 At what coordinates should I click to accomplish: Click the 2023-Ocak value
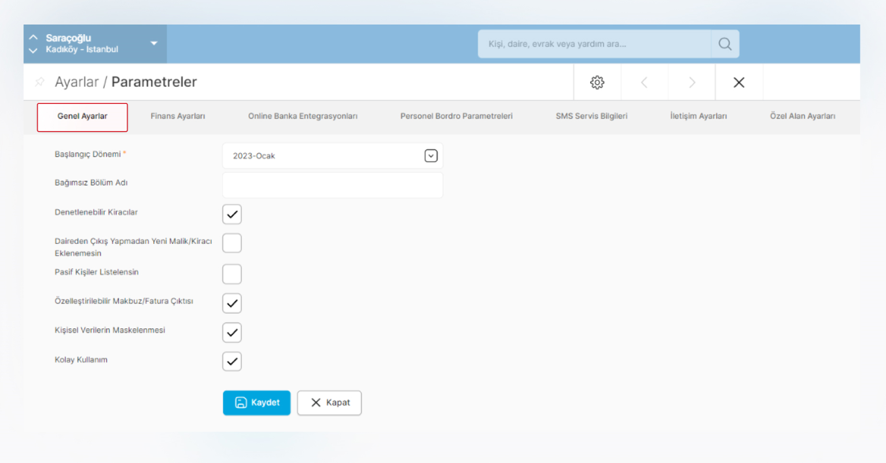[x=254, y=156]
